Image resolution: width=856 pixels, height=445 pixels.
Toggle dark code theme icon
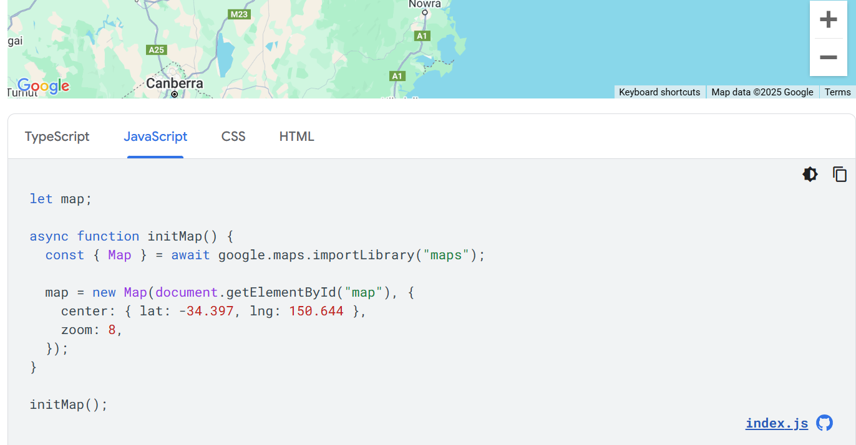tap(810, 175)
